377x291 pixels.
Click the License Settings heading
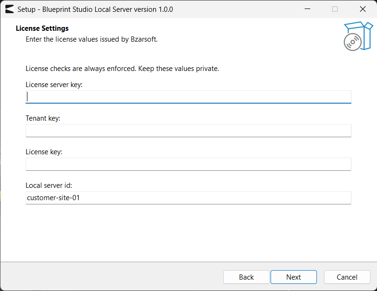42,28
